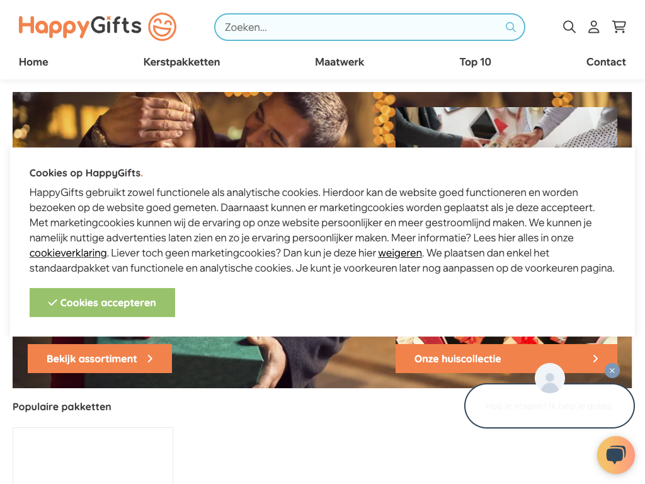Click the magnifier inside the search field

(x=510, y=27)
